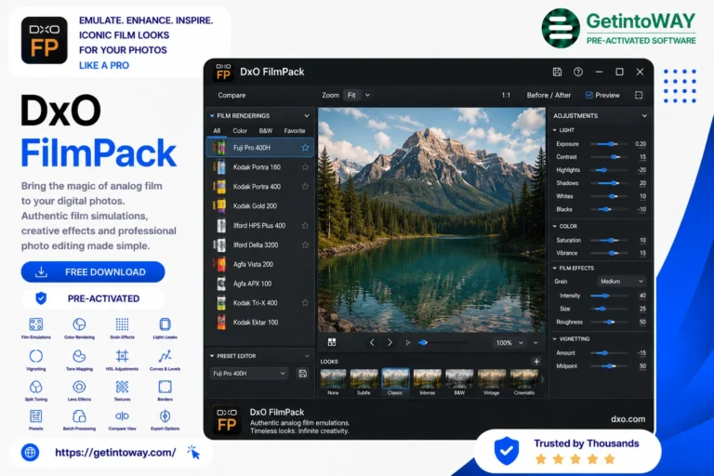Screen dimensions: 714x476
Task: Adjust the Exposure slider
Action: tap(609, 144)
